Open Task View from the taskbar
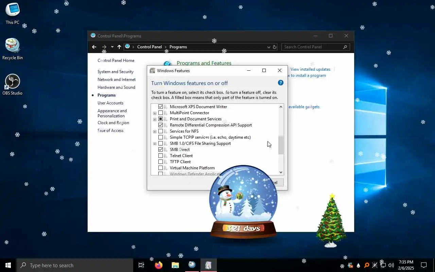The height and width of the screenshot is (272, 435). coord(141,265)
